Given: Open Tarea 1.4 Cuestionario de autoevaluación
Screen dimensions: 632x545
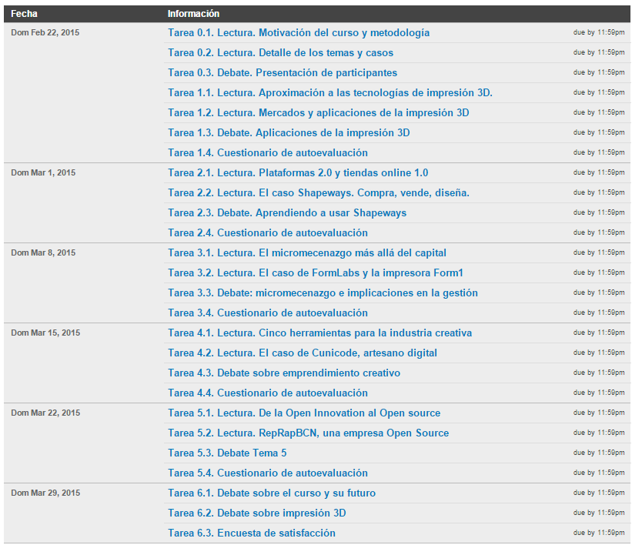Looking at the screenshot, I should [x=268, y=153].
